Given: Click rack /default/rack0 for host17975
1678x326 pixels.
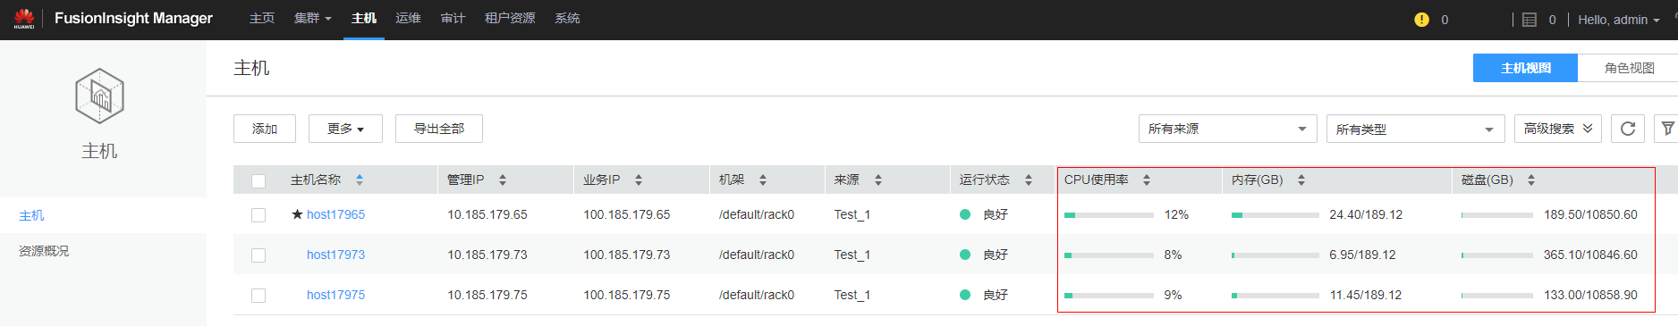Looking at the screenshot, I should click(x=757, y=295).
